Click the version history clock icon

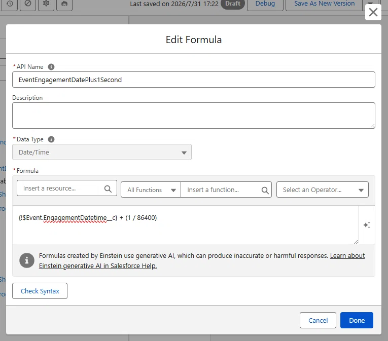(x=10, y=4)
